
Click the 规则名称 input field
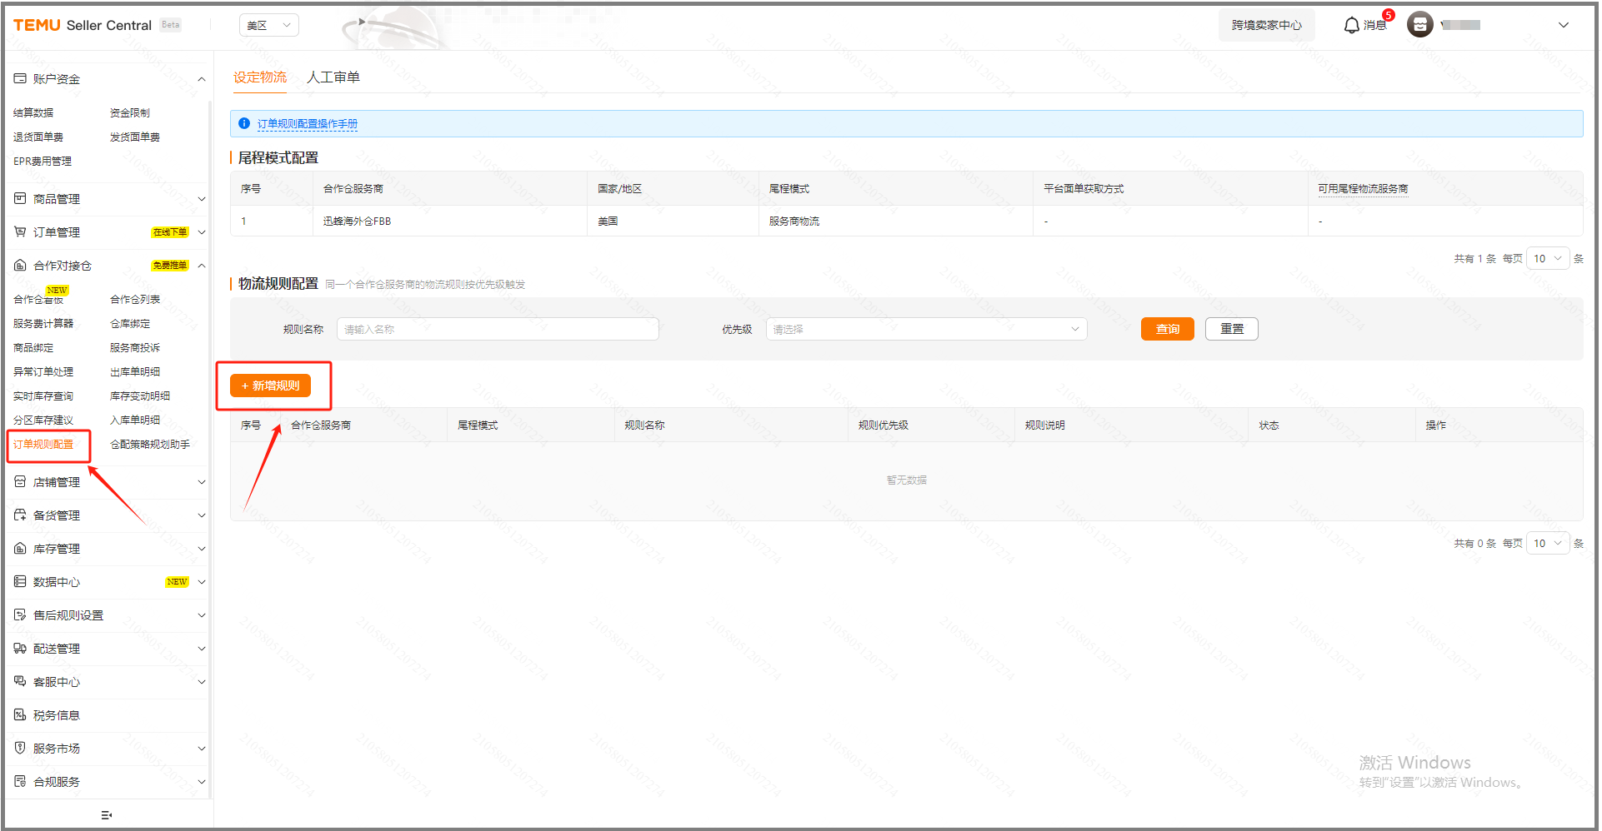(x=498, y=330)
